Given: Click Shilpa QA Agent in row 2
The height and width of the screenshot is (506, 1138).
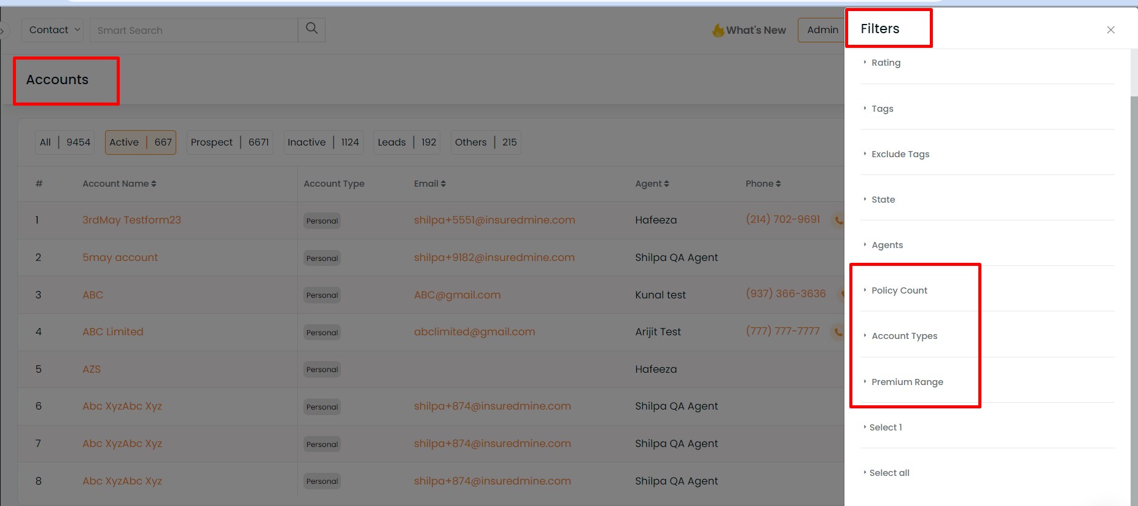Looking at the screenshot, I should [676, 257].
